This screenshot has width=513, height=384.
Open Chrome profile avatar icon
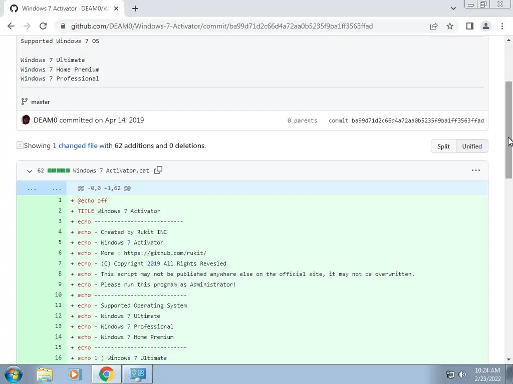(x=486, y=26)
